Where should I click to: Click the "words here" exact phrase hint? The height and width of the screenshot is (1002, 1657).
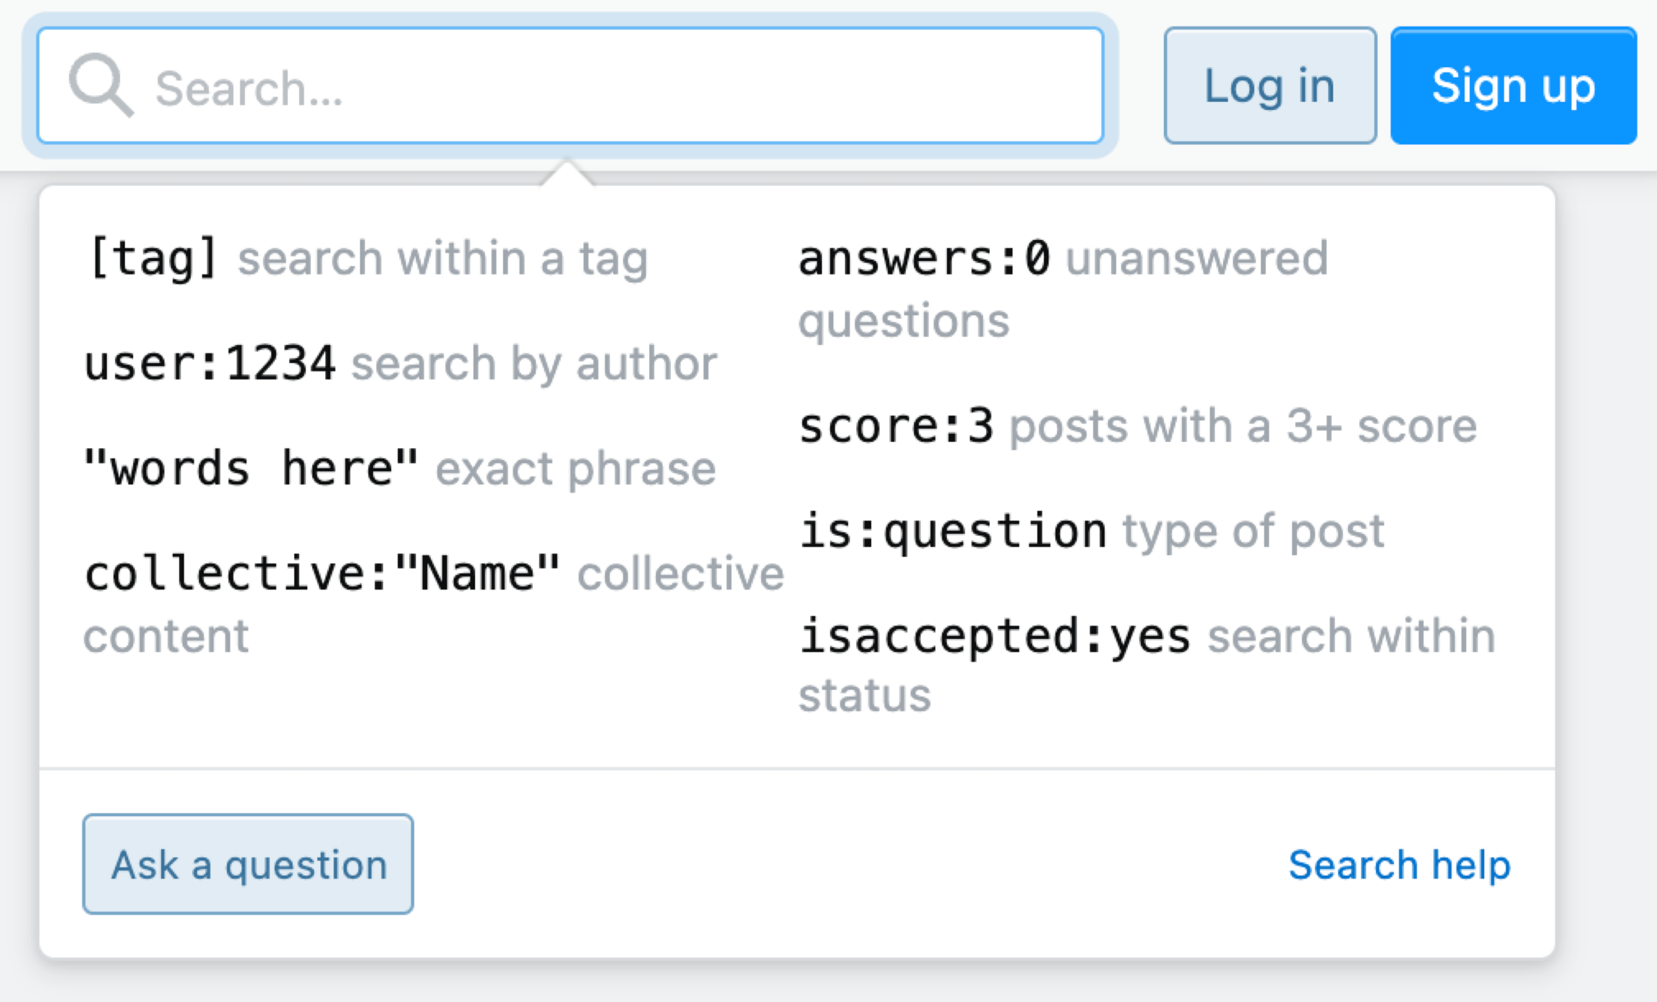tap(249, 467)
